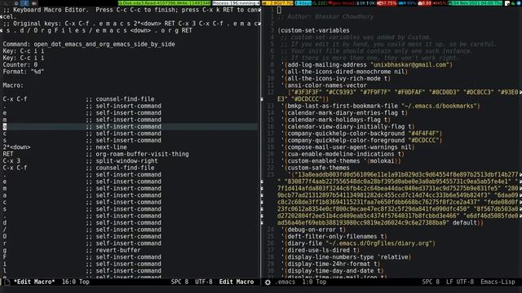The height and width of the screenshot is (293, 522).
Task: Click SPC 8 indicator in left mode line
Action: [x=179, y=282]
